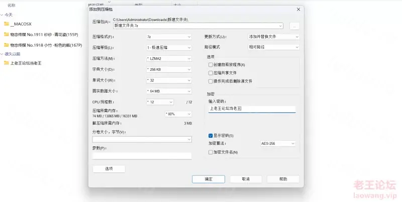This screenshot has height=202, width=402.
Task: Open the archive name 新建文件夹.7z dropdown
Action: tap(198, 26)
